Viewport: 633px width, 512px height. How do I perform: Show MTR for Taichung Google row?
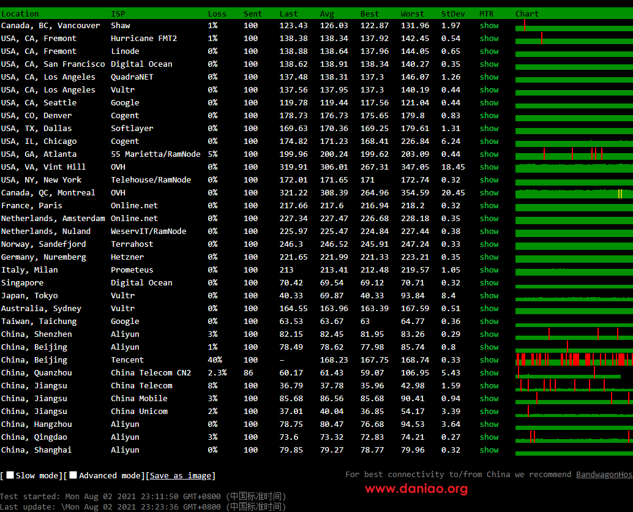[489, 322]
